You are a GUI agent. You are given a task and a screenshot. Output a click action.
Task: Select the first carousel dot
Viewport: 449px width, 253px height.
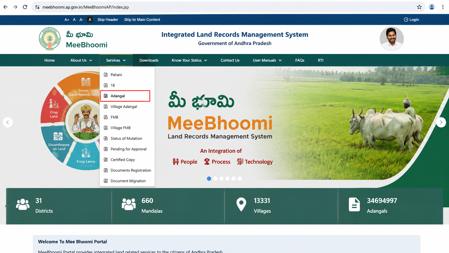point(209,179)
